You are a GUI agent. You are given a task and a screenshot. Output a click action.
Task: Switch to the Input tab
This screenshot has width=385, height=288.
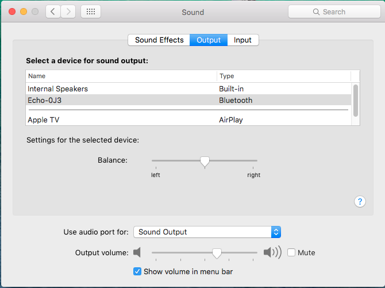point(242,40)
